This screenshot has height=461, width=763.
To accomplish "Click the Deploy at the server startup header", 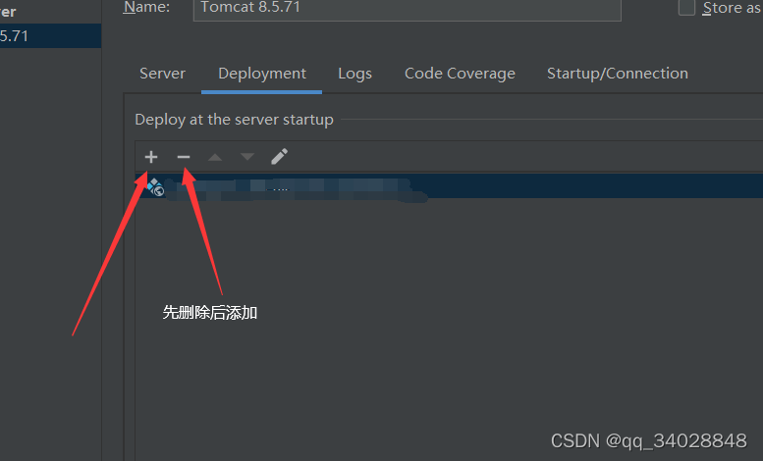I will click(x=234, y=120).
